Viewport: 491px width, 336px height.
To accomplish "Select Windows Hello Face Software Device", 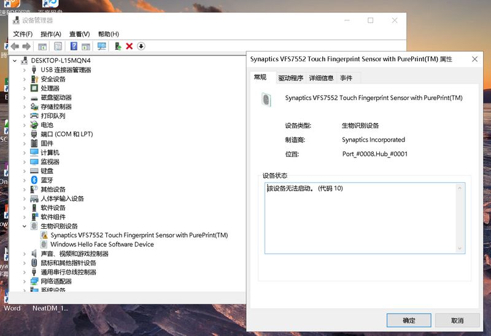I will (102, 244).
